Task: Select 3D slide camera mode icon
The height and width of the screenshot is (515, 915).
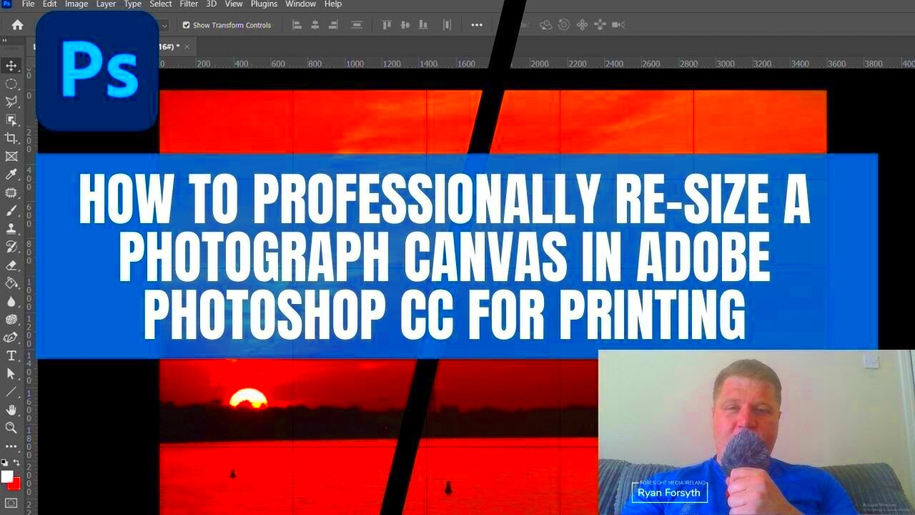Action: click(x=600, y=25)
